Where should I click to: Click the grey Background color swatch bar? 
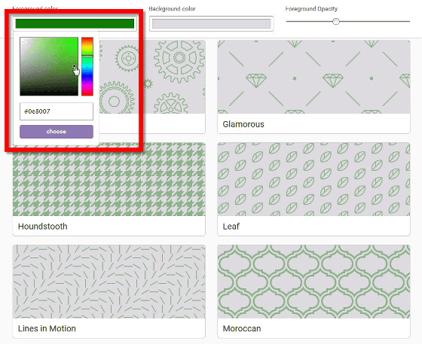(211, 23)
